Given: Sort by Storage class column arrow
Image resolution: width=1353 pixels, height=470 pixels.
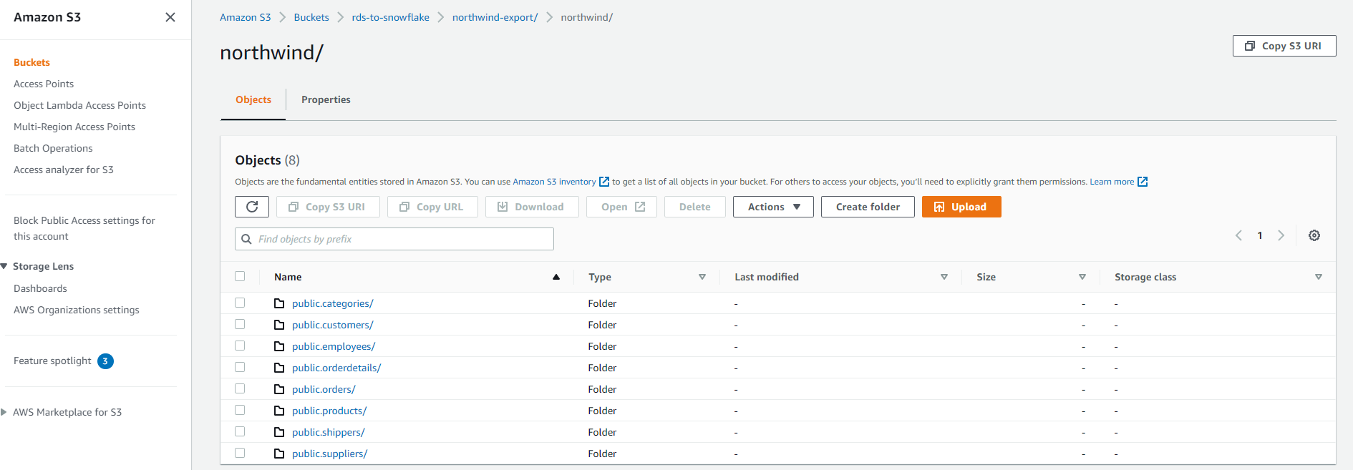Looking at the screenshot, I should point(1319,277).
